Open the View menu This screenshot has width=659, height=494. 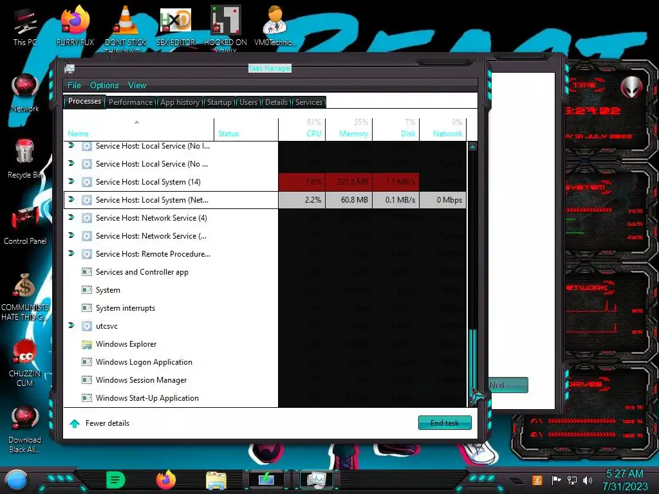point(137,86)
